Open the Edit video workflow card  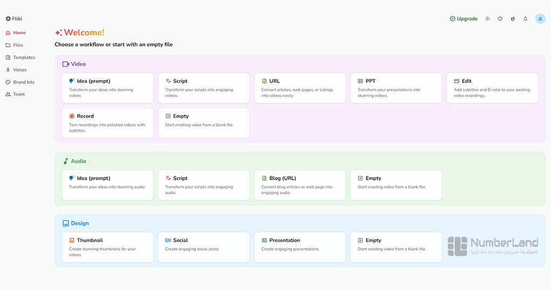click(x=492, y=88)
